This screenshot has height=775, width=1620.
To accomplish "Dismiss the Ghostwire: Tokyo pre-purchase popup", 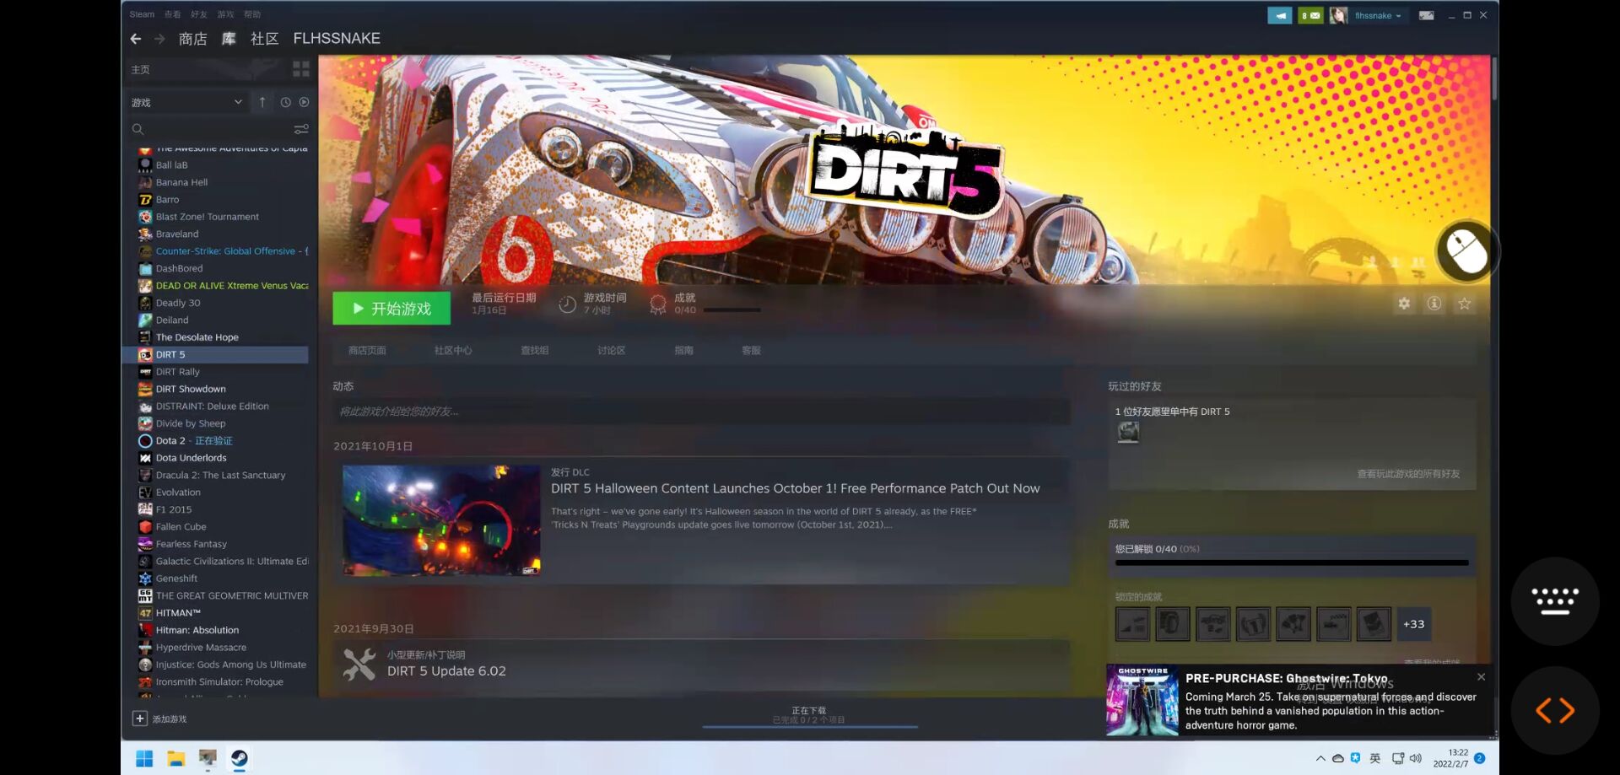I will (1481, 677).
